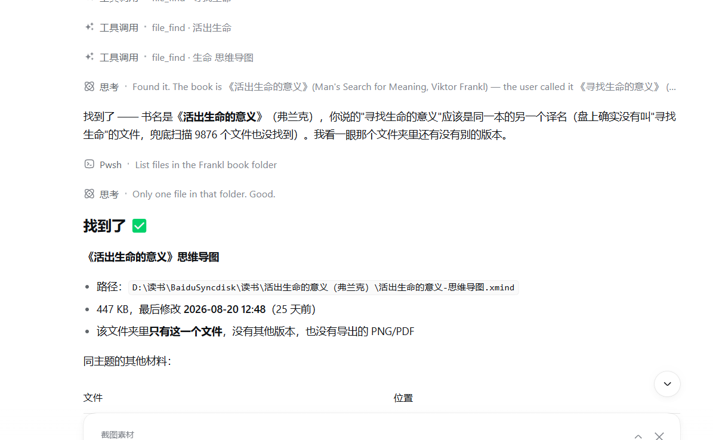Expand the 工具调用 file_find 生命 思维导图 row
Viewport: 713px width, 440px height.
[x=169, y=57]
